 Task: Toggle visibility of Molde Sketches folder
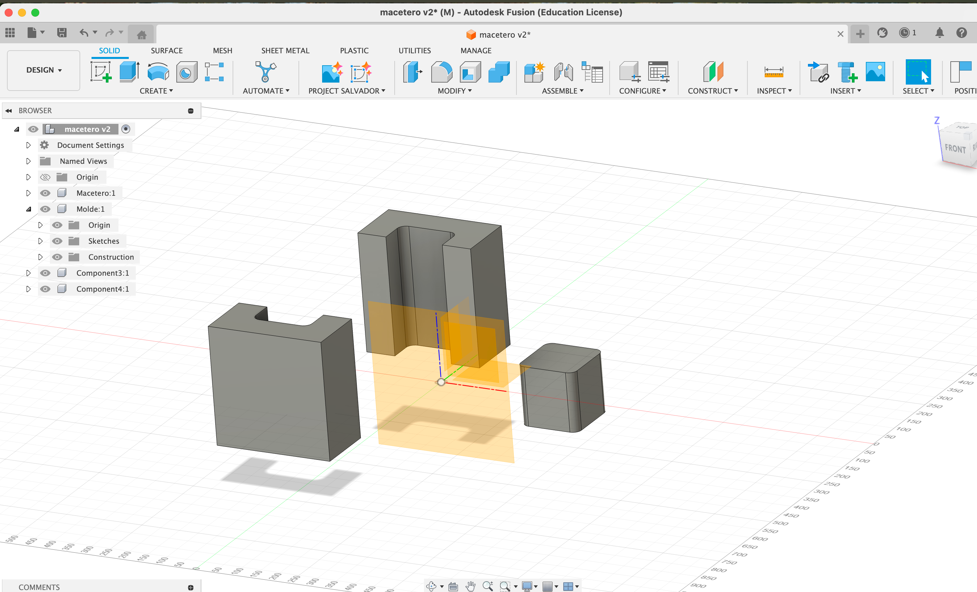(57, 241)
